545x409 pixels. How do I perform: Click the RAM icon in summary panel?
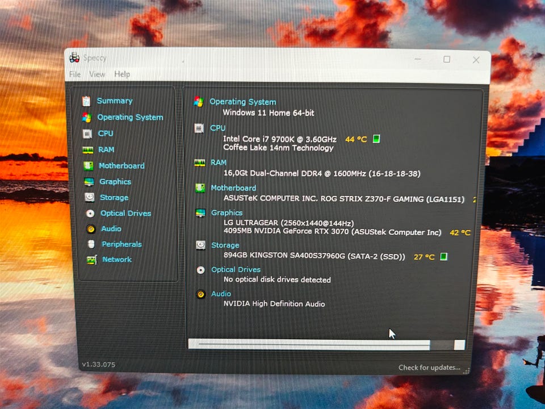click(x=199, y=163)
